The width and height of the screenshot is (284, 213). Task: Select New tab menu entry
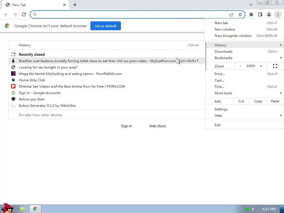244,23
